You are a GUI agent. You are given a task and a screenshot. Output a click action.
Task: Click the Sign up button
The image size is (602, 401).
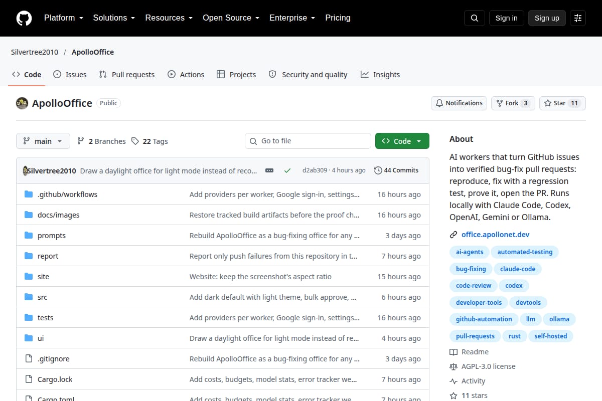(x=547, y=18)
